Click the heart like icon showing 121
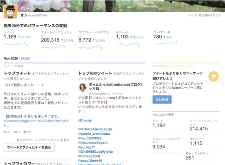Screen dimensions: 225x165 pos(25,132)
